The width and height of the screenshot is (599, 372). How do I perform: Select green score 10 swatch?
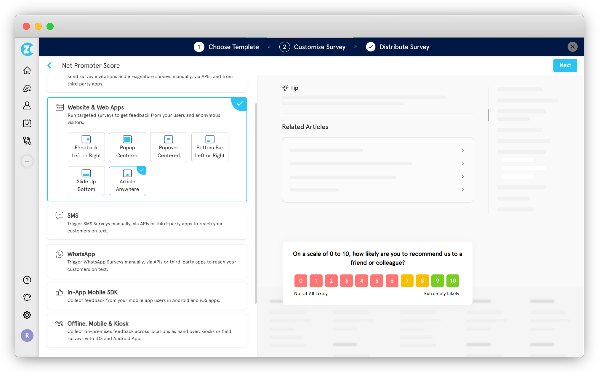(453, 281)
